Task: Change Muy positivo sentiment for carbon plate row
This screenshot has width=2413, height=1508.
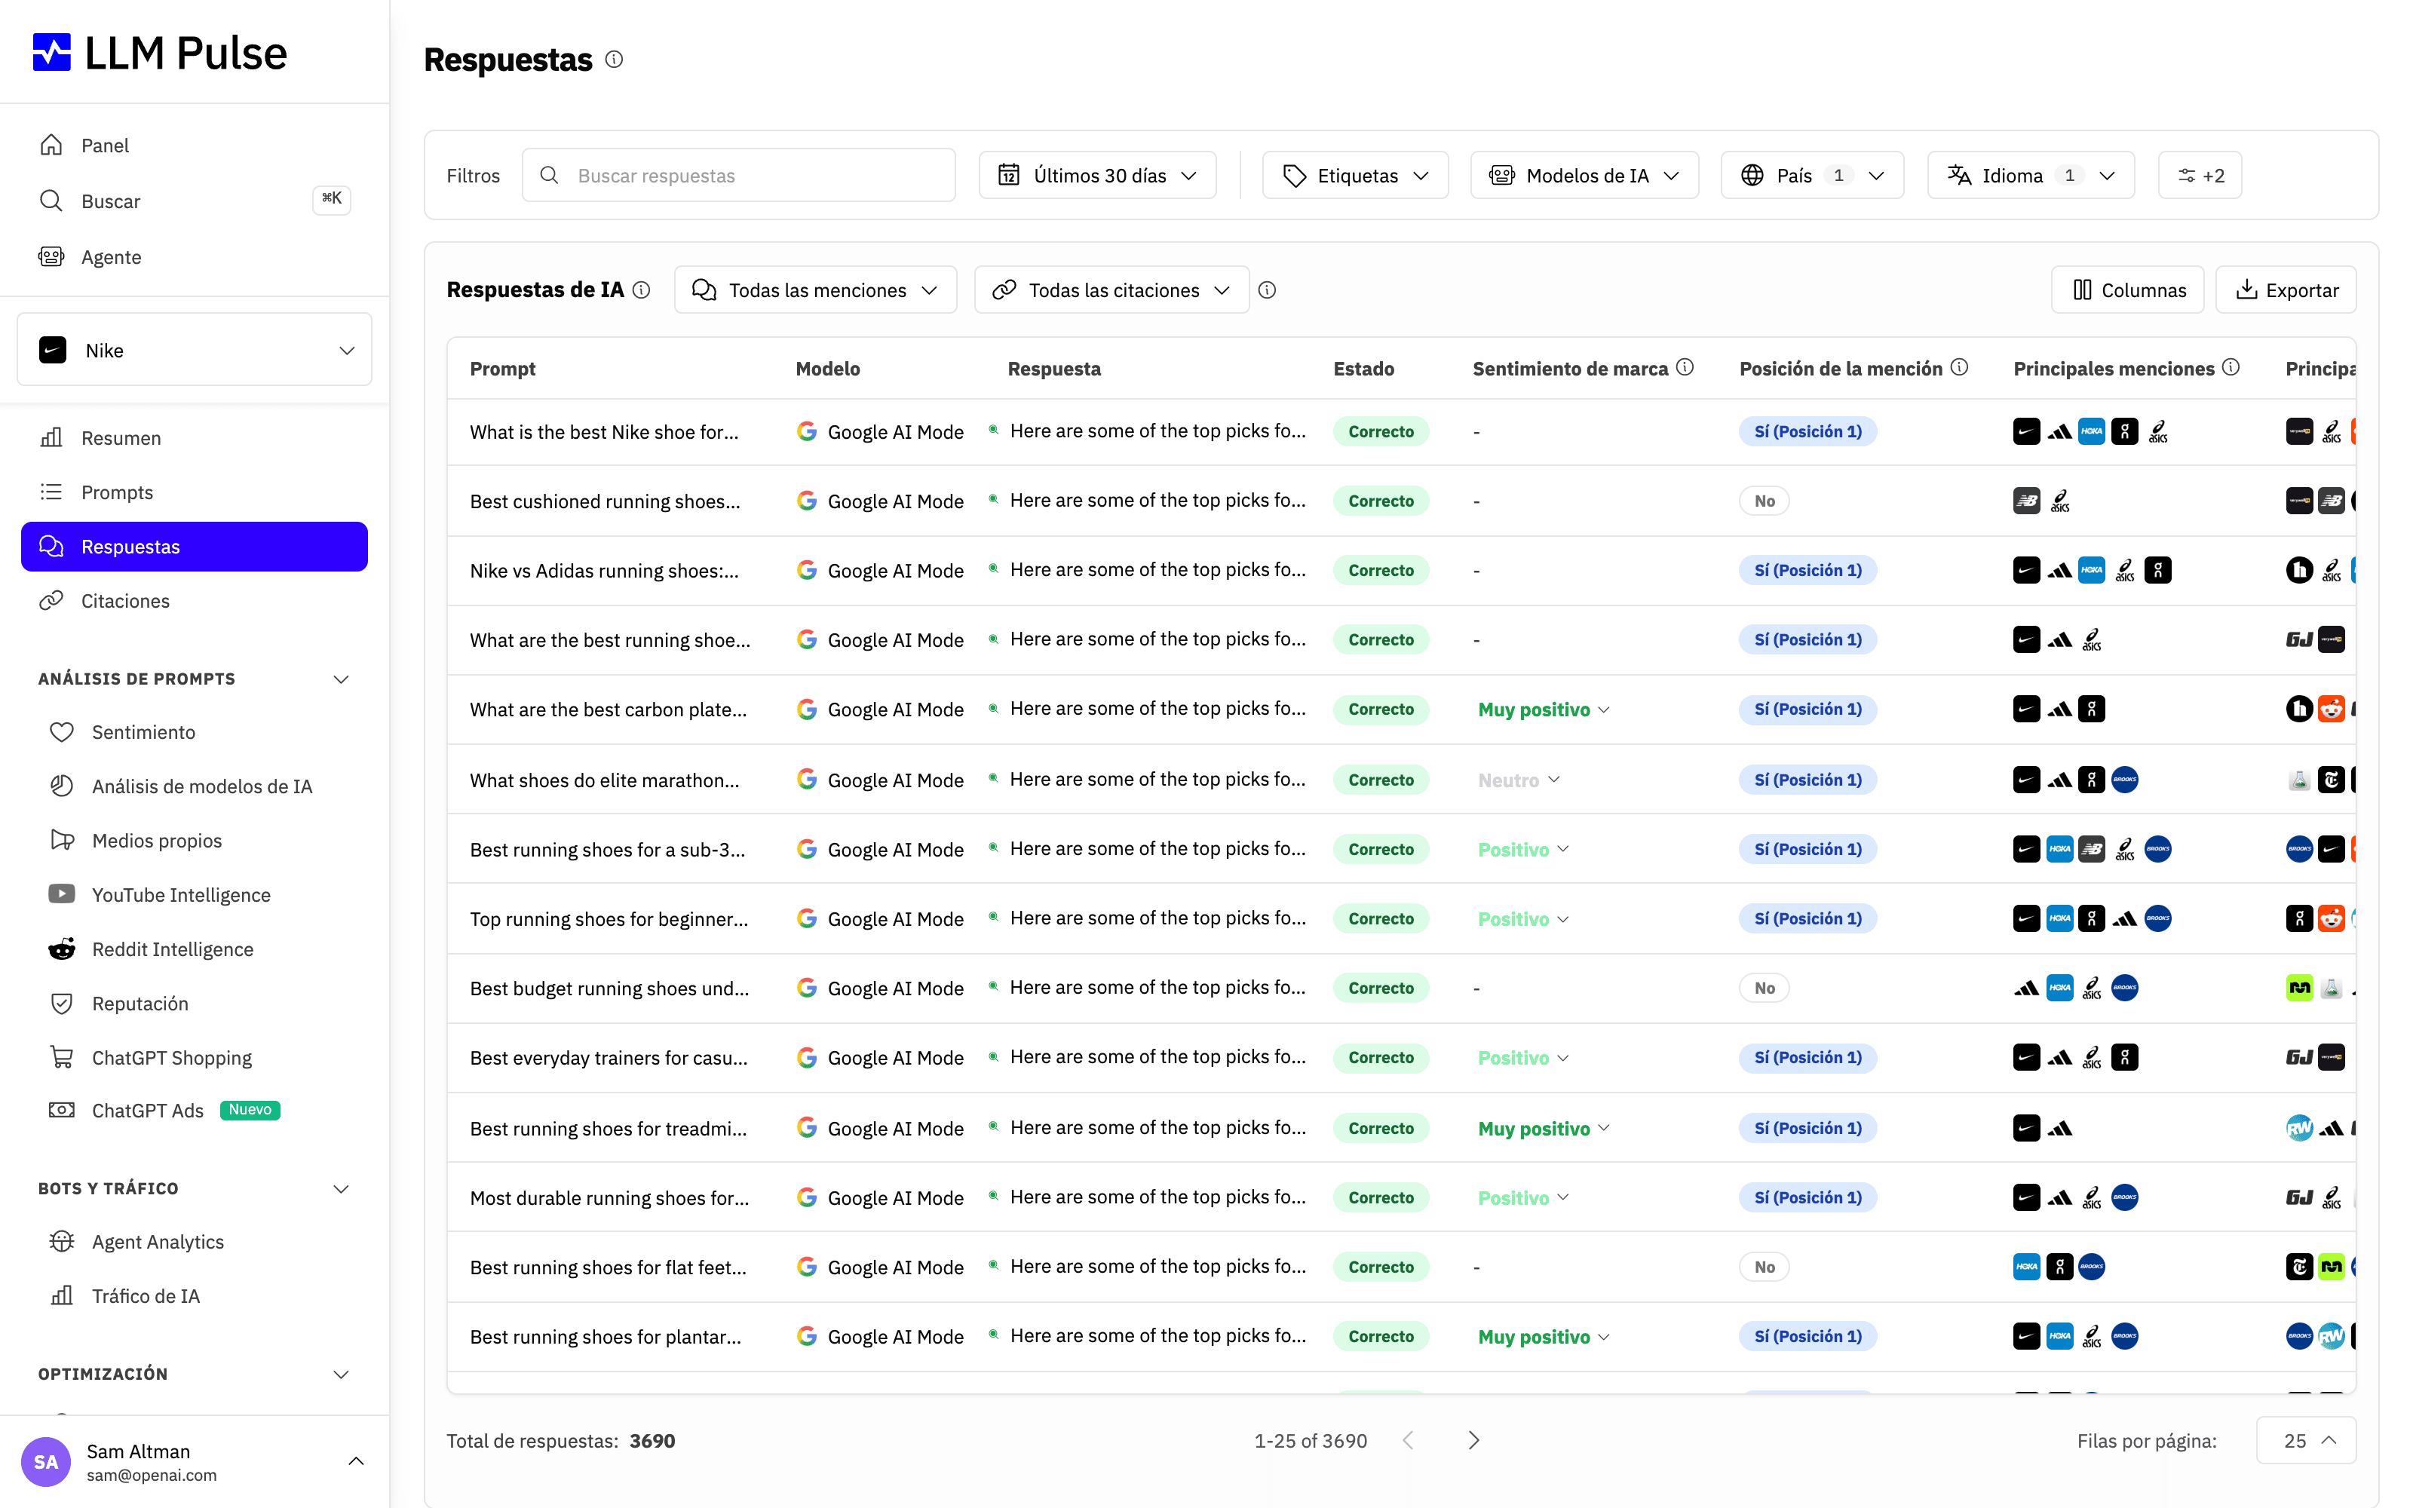Action: [1544, 709]
